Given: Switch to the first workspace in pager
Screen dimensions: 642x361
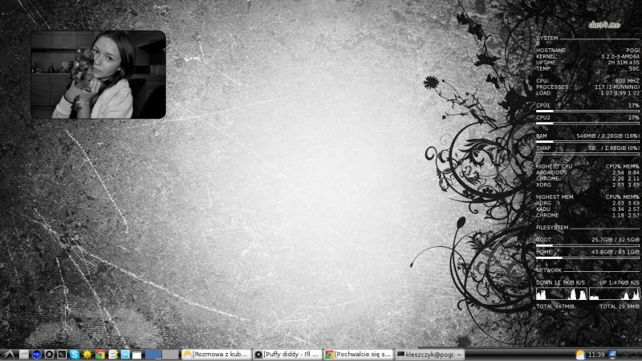Looking at the screenshot, I should coord(153,354).
